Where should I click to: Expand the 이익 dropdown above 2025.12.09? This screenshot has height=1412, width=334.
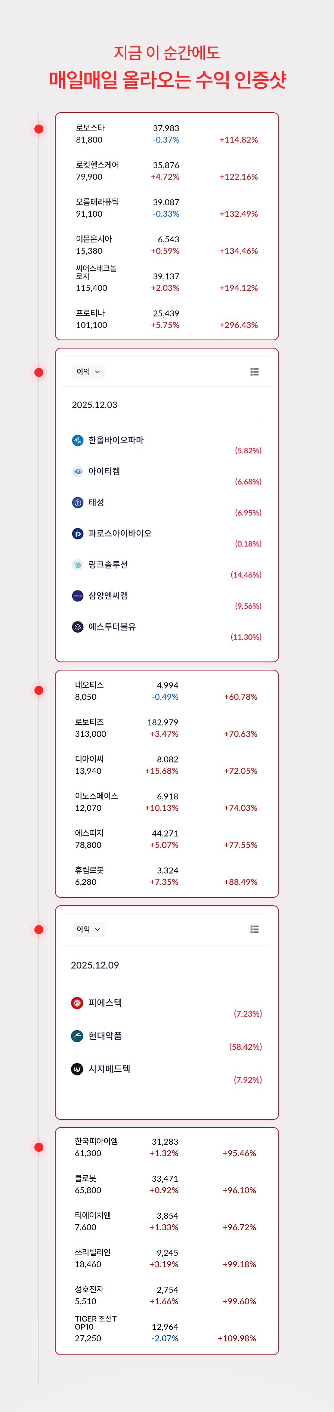[x=88, y=929]
